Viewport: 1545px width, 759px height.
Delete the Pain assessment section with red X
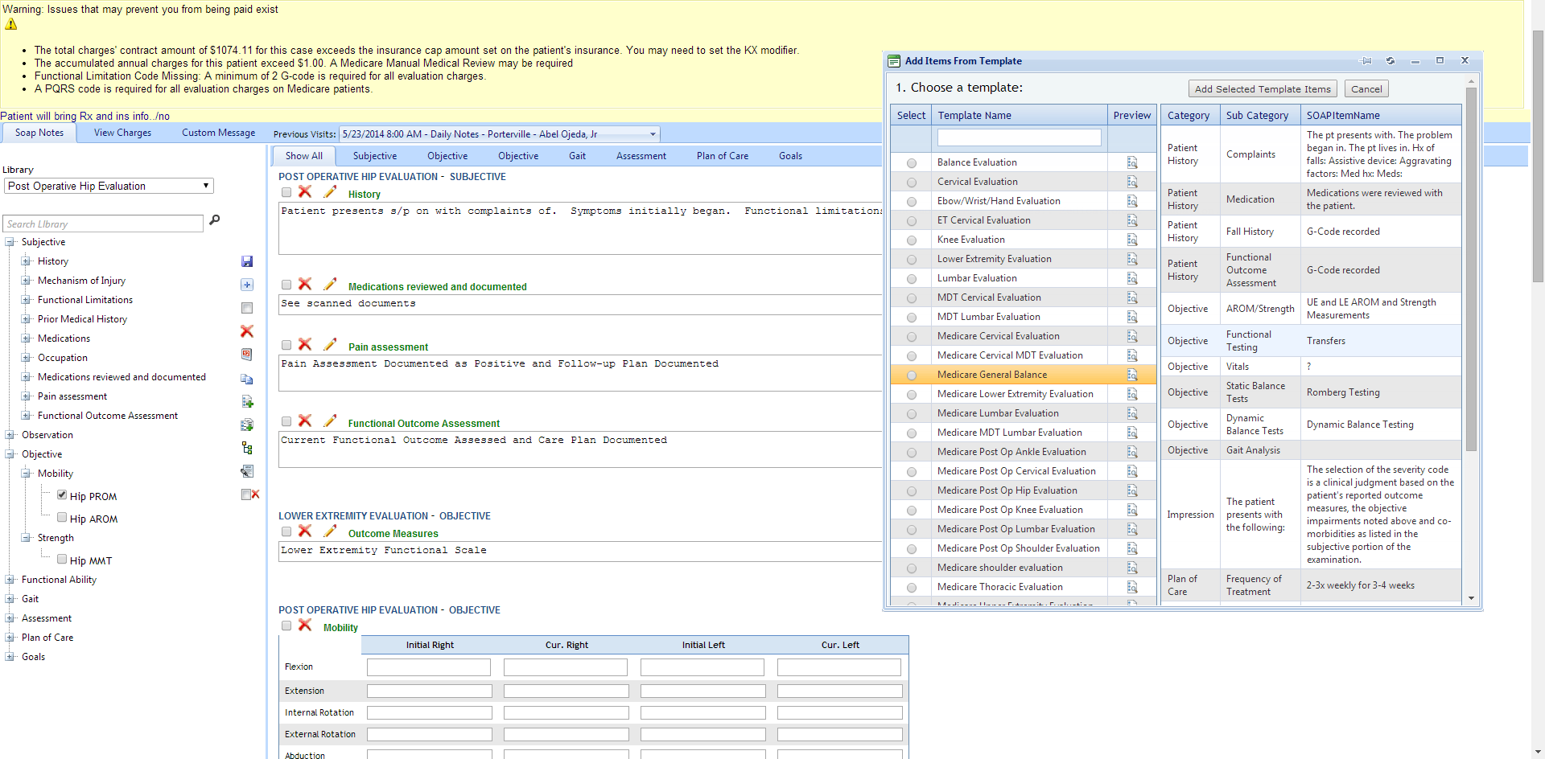(x=305, y=344)
